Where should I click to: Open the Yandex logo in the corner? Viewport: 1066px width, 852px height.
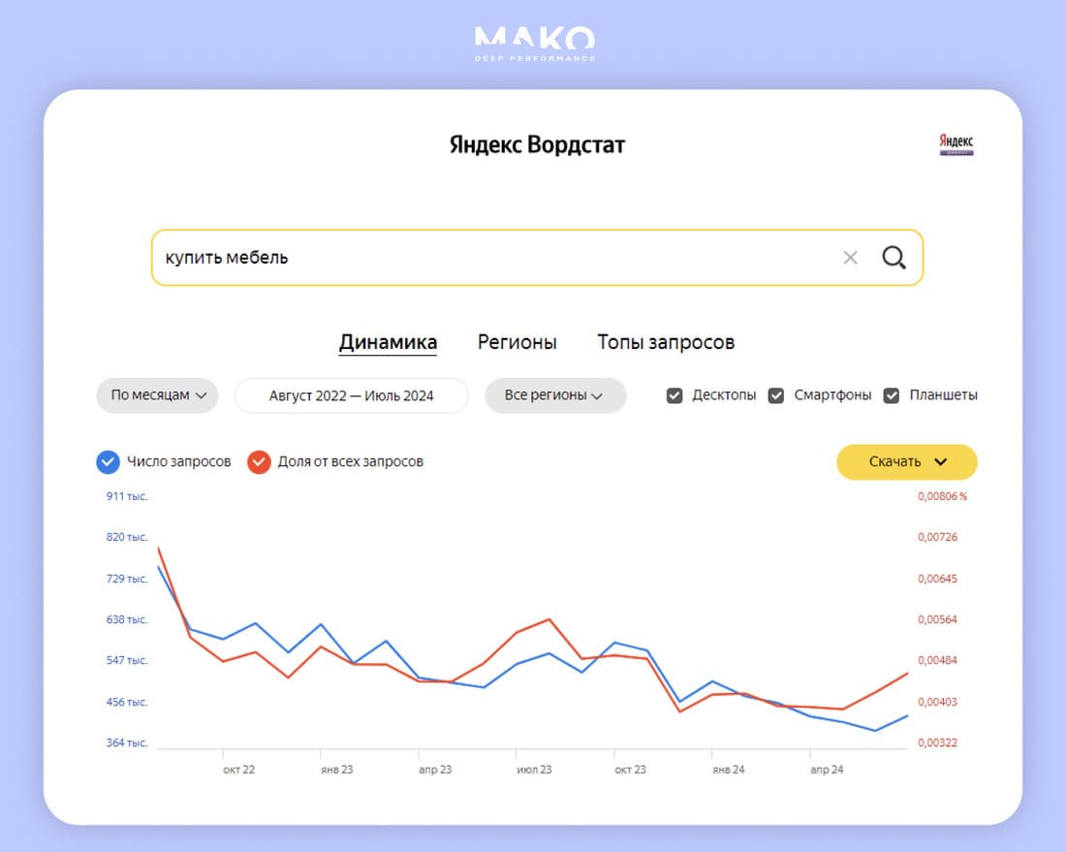(956, 144)
